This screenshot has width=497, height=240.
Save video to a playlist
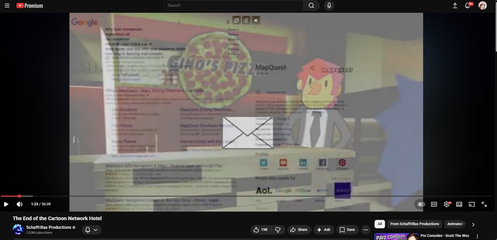pos(347,230)
